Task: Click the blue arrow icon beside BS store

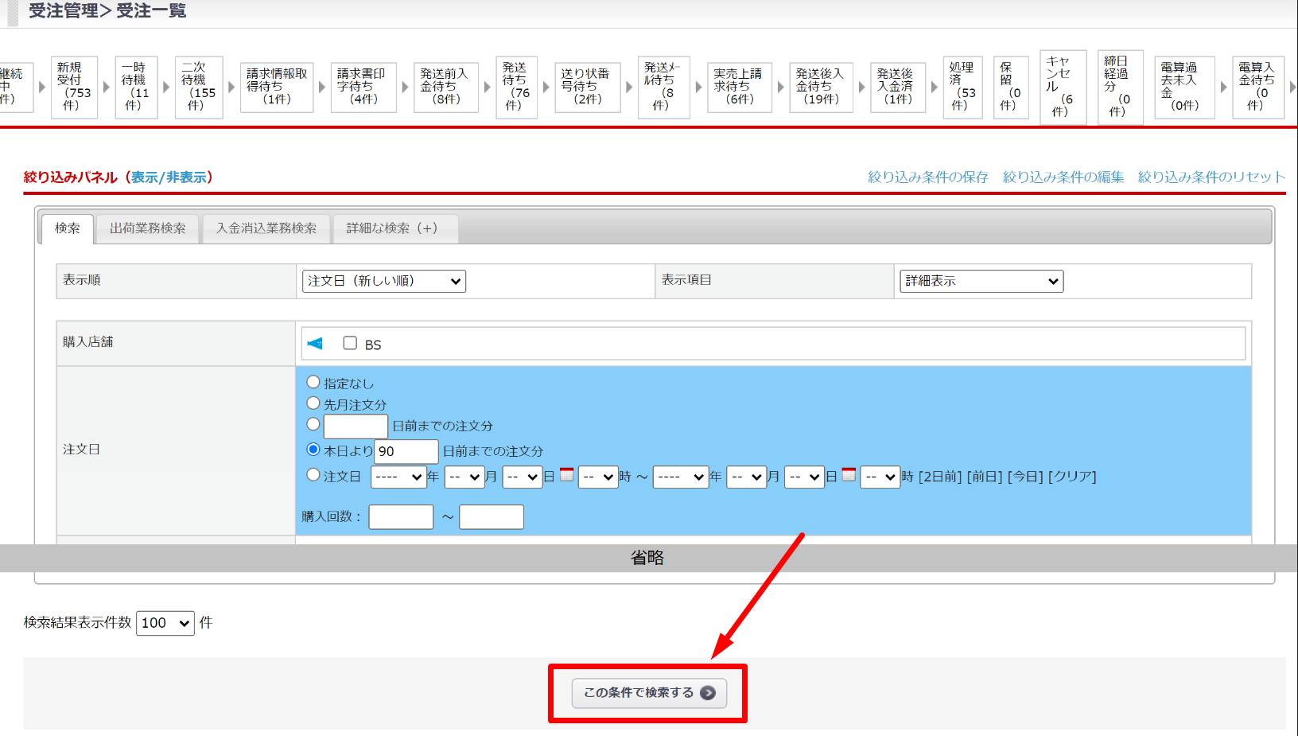Action: pyautogui.click(x=315, y=344)
